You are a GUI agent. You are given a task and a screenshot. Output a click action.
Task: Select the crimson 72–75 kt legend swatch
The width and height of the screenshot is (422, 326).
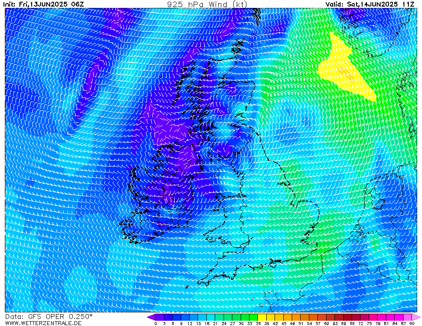tap(365, 317)
